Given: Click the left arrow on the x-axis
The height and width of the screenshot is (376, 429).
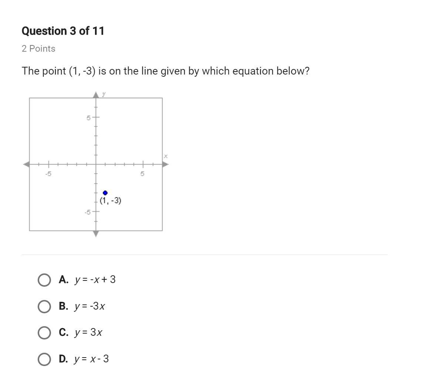Looking at the screenshot, I should pyautogui.click(x=27, y=165).
